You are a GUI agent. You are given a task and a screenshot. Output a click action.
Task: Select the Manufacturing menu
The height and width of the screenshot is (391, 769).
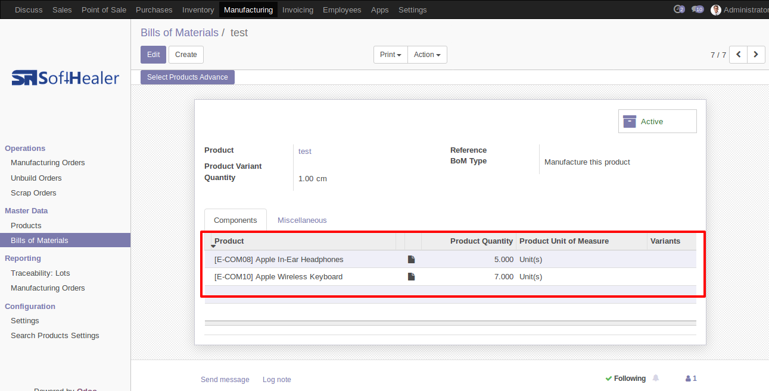pos(248,10)
